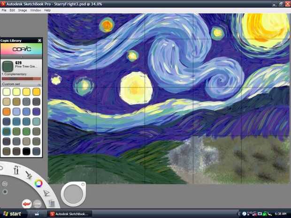Expand hidden system tray icons arrow
Image resolution: width=291 pixels, height=218 pixels.
pos(239,214)
